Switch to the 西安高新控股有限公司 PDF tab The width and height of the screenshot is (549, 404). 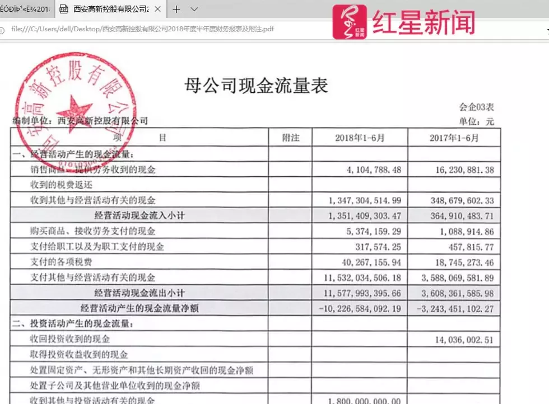click(109, 9)
